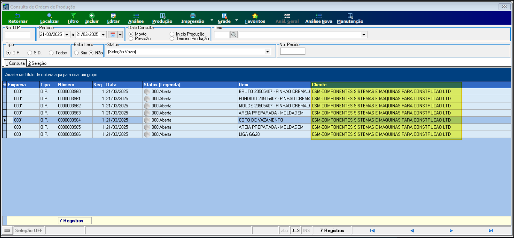Sort by the Item column header
The image size is (514, 238).
[x=274, y=85]
